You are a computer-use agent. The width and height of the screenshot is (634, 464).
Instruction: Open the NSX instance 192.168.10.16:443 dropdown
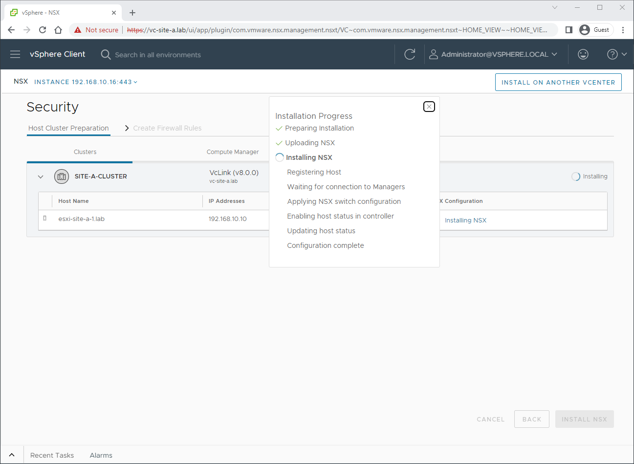point(86,82)
